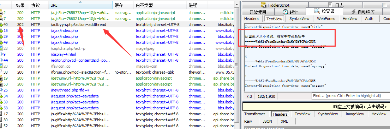Image resolution: width=390 pixels, height=129 pixels.
Task: Open the 统计 statistics tab
Action: pyautogui.click(x=290, y=12)
